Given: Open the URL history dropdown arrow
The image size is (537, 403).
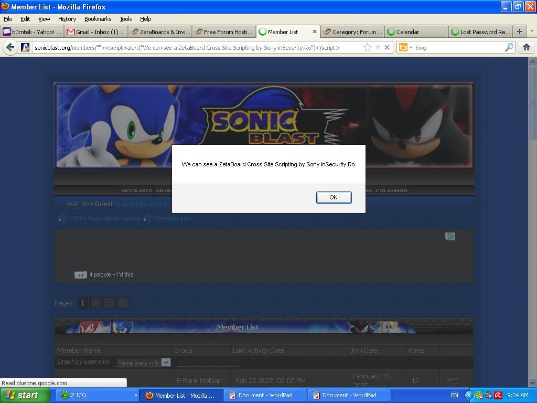Looking at the screenshot, I should click(378, 47).
